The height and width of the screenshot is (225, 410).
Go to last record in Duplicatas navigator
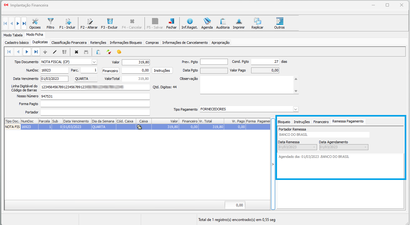click(x=36, y=52)
